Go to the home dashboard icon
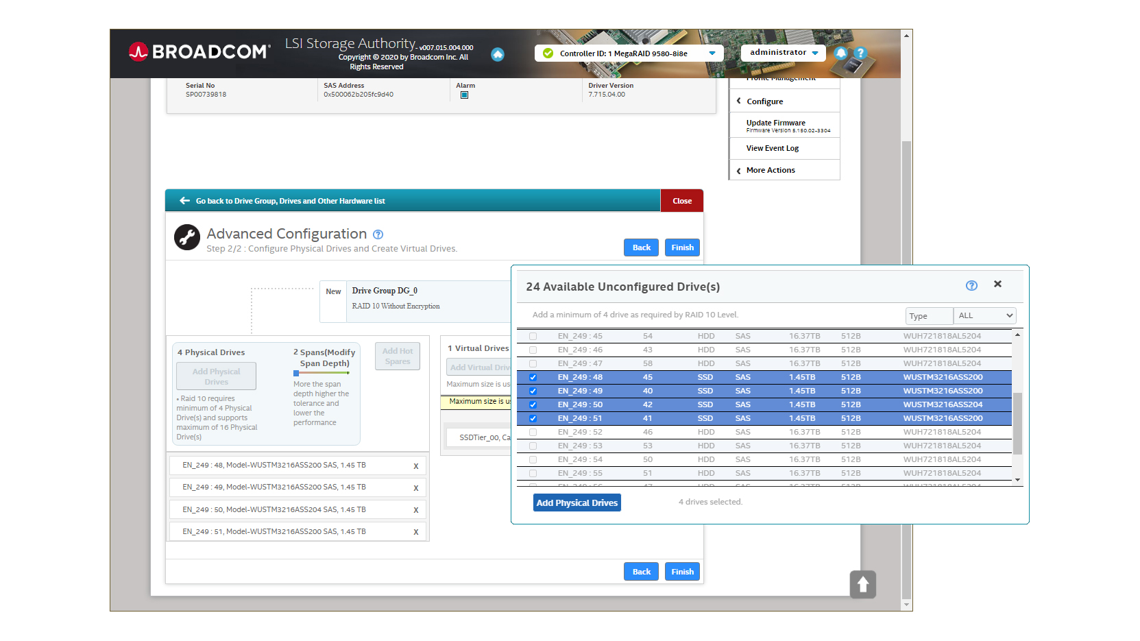Image resolution: width=1140 pixels, height=641 pixels. 498,54
